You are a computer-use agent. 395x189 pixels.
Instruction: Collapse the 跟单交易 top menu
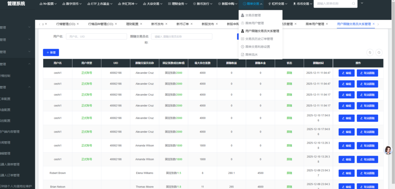[253, 4]
